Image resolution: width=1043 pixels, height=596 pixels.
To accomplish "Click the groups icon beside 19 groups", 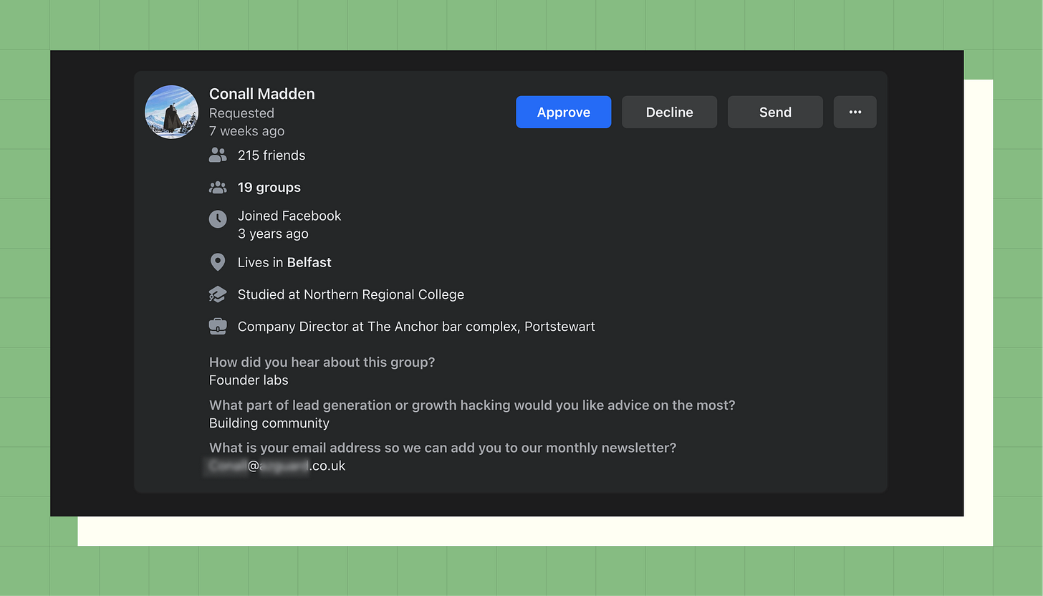I will tap(218, 187).
